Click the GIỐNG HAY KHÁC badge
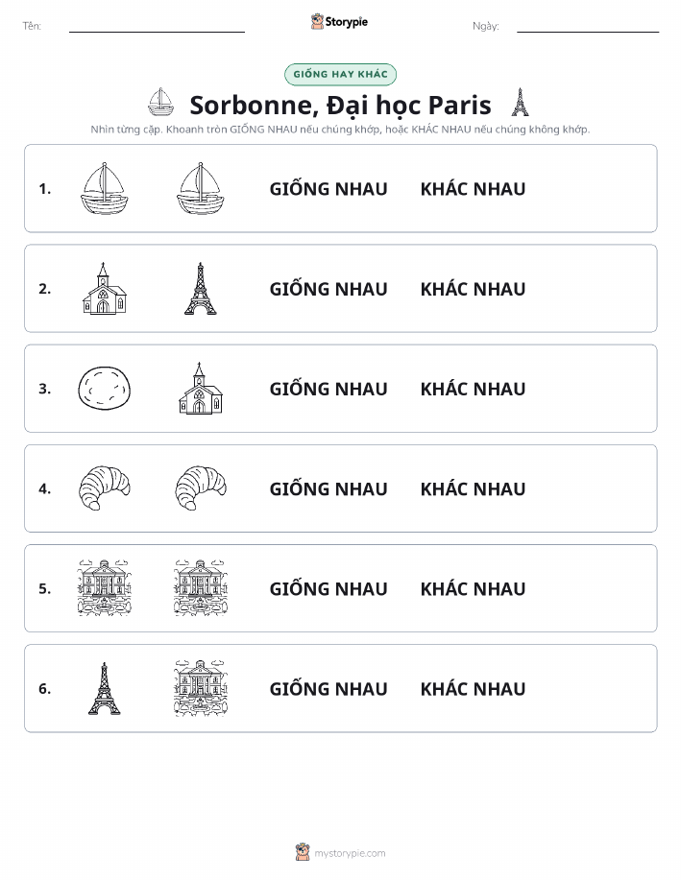 pos(340,74)
